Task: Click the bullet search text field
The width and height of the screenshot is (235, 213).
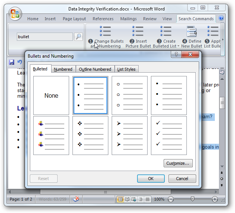Action: point(45,37)
